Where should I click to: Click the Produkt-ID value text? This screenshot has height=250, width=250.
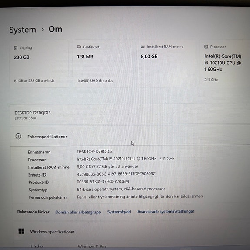pos(103,182)
